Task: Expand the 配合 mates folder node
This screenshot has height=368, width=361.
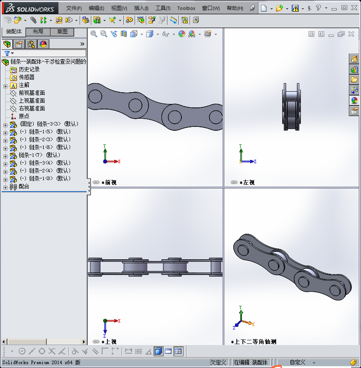Action: (x=5, y=187)
